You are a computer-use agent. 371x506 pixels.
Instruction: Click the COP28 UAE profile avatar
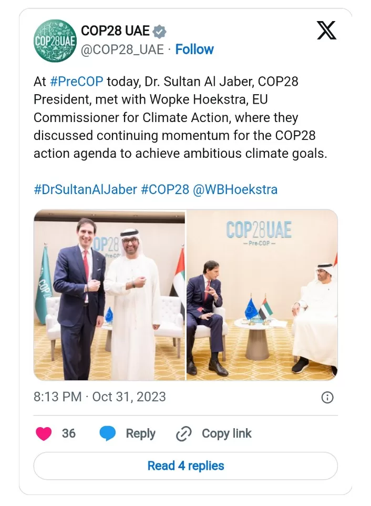pos(55,41)
